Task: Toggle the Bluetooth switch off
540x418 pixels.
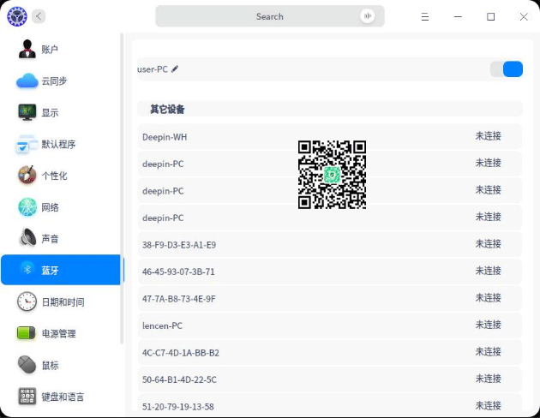Action: [x=507, y=69]
